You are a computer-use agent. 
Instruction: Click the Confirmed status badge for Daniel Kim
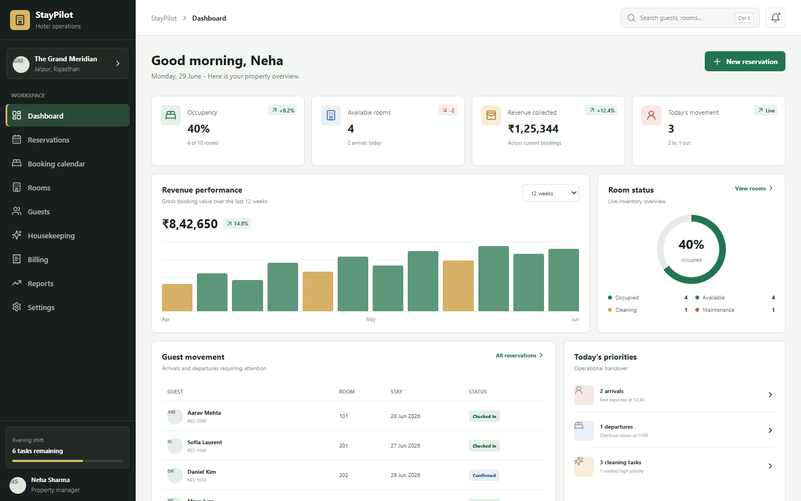(484, 475)
